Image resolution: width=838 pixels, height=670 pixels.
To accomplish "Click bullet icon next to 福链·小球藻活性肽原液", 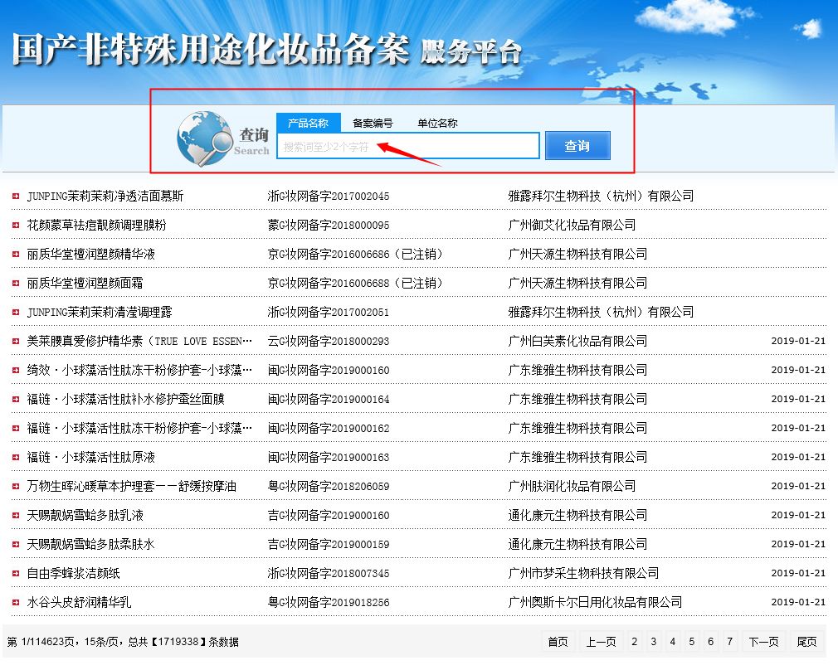I will pyautogui.click(x=16, y=458).
